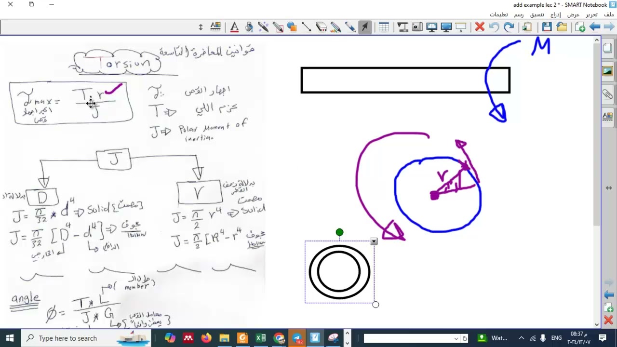Viewport: 617px width, 347px height.
Task: Select the Fill paint bucket tool
Action: (x=249, y=27)
